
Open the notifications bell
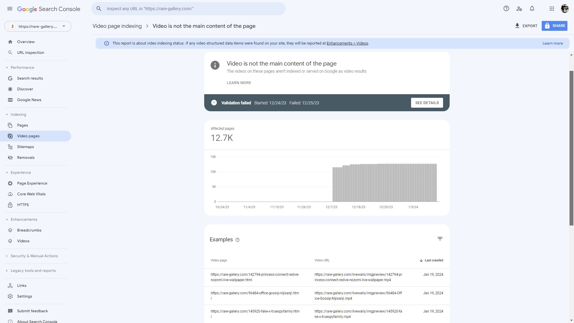coord(532,9)
